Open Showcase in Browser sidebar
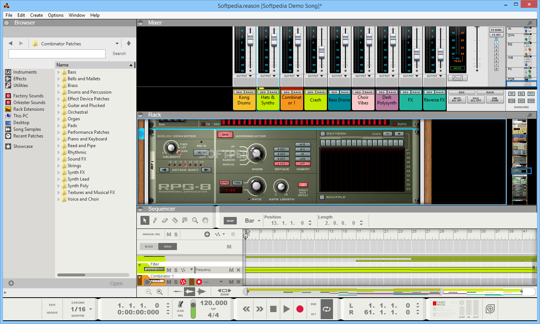Image resolution: width=540 pixels, height=324 pixels. pyautogui.click(x=23, y=146)
